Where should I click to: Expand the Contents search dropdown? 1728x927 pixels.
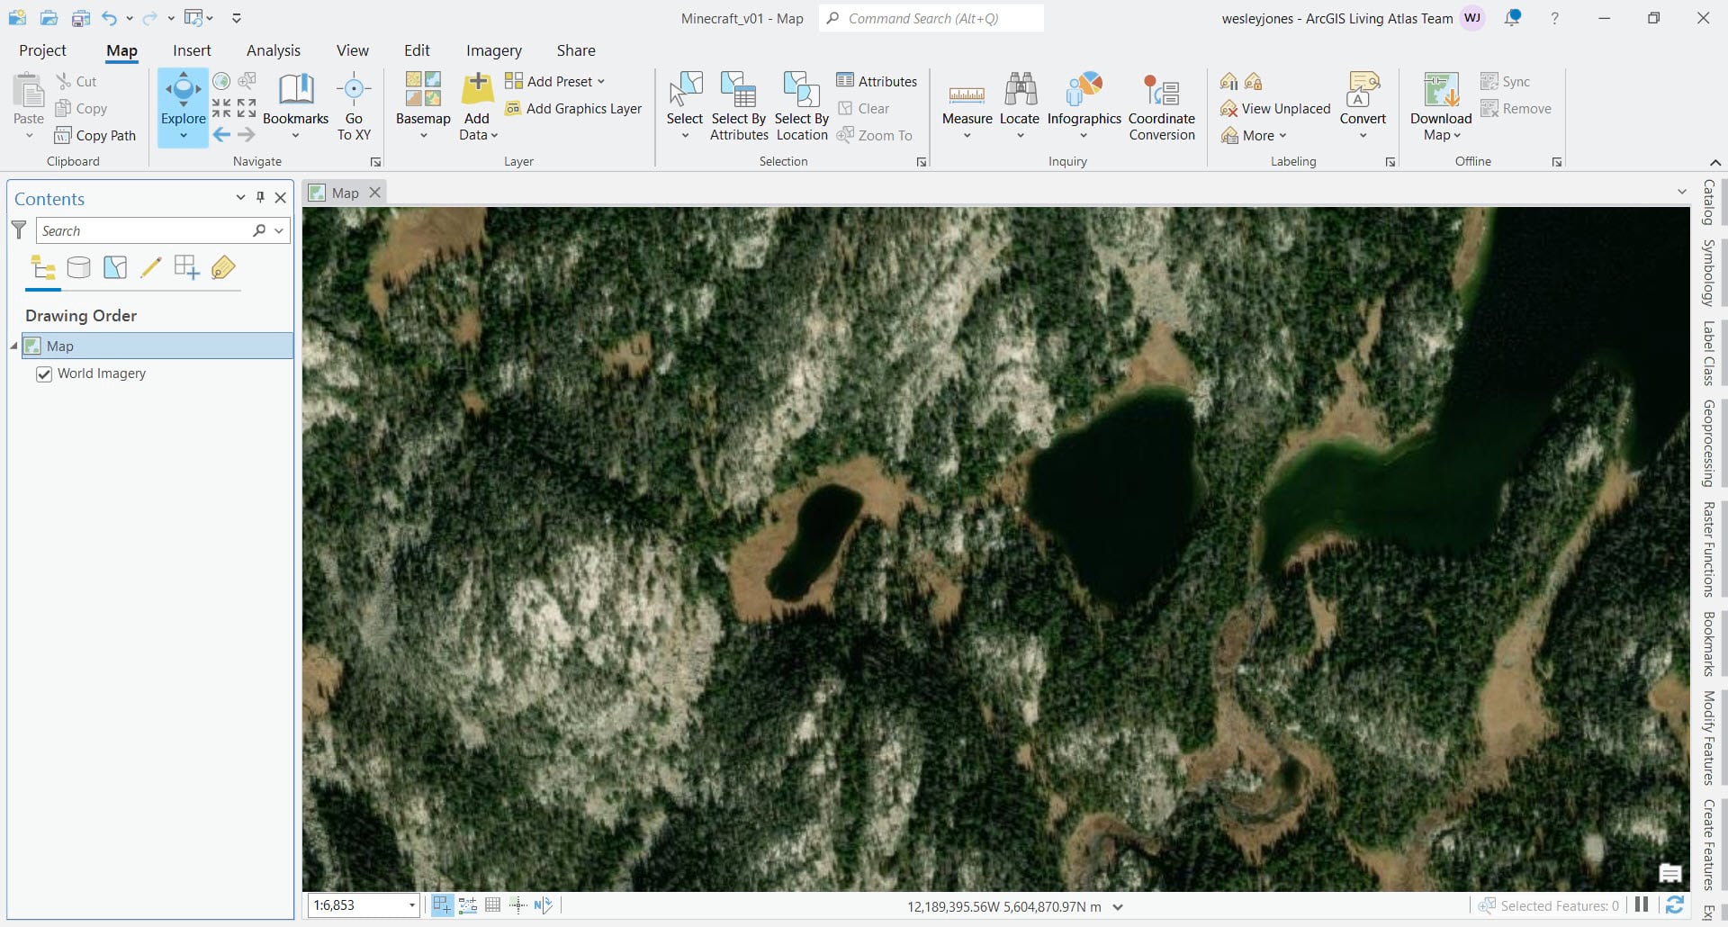[279, 231]
